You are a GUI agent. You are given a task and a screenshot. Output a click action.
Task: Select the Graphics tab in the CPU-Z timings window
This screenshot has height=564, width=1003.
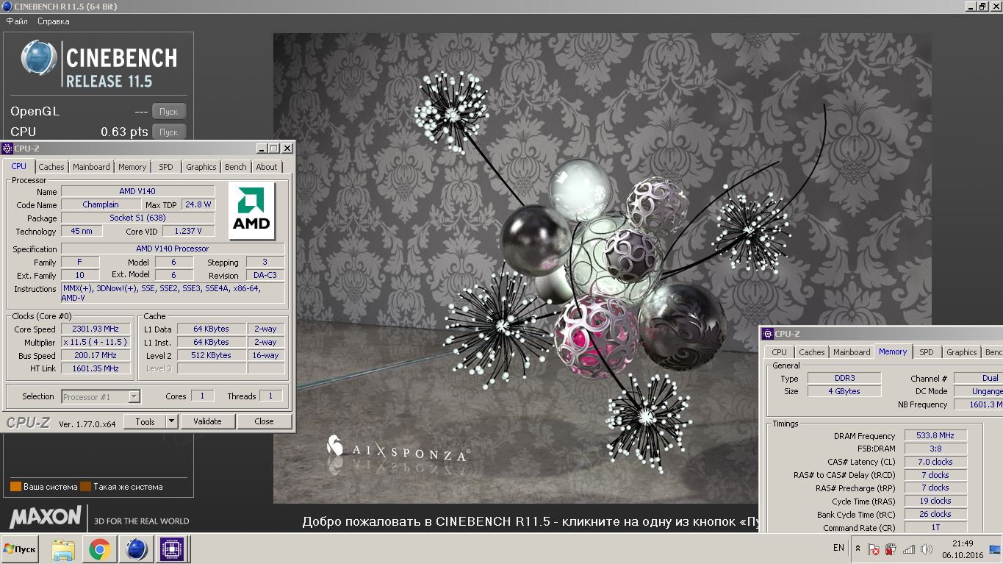961,352
